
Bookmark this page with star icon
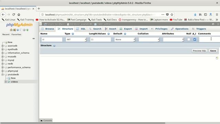(172, 14)
